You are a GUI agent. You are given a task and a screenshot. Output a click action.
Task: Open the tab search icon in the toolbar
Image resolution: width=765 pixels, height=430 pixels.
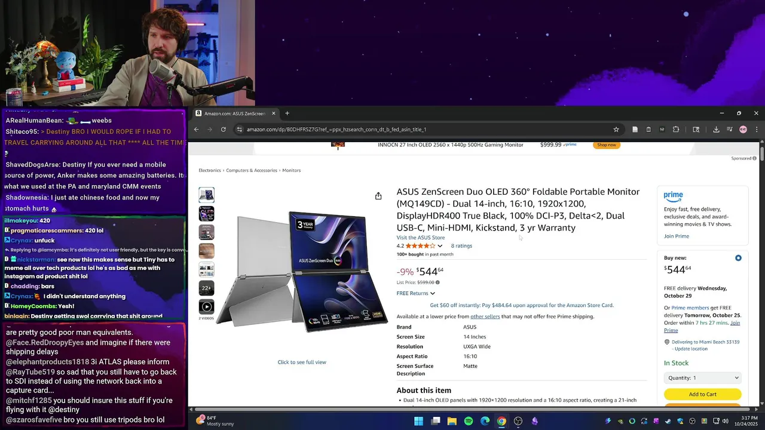(696, 130)
